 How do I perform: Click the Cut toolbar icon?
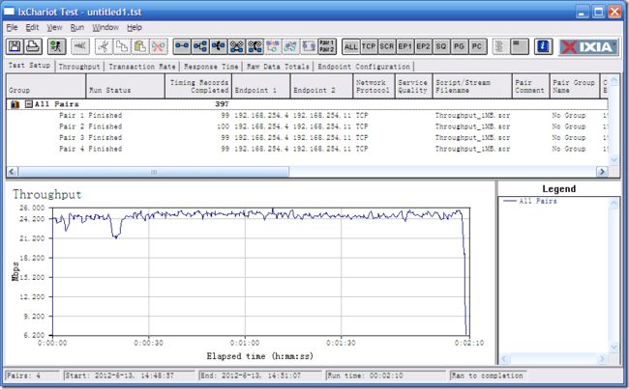[x=104, y=46]
